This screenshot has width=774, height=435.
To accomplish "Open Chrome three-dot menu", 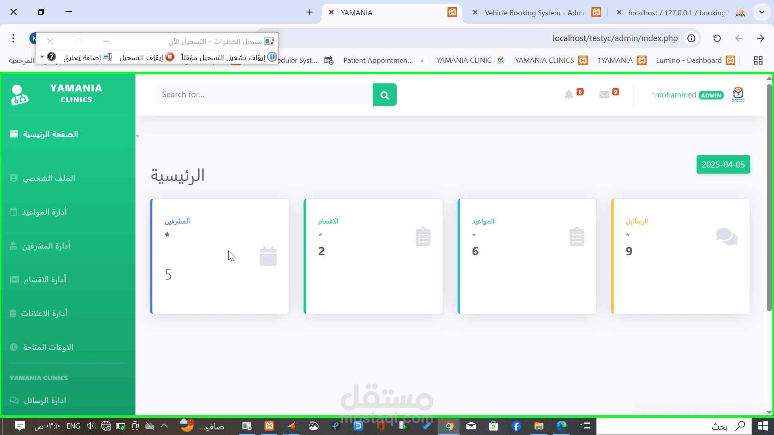I will (x=13, y=38).
